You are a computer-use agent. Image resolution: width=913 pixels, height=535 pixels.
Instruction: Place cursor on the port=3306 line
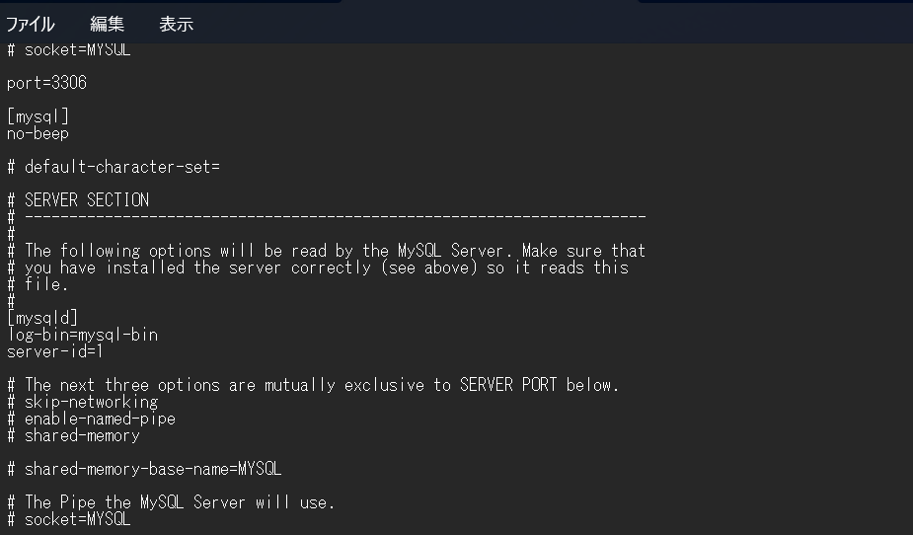[x=46, y=83]
